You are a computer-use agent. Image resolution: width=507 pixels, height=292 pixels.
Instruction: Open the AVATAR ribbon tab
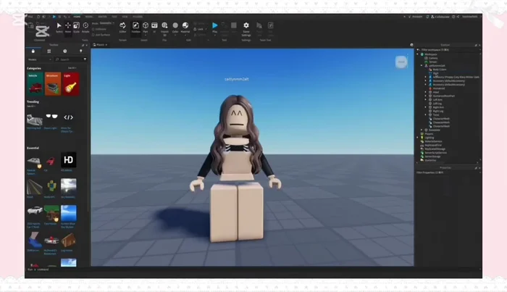(x=102, y=17)
